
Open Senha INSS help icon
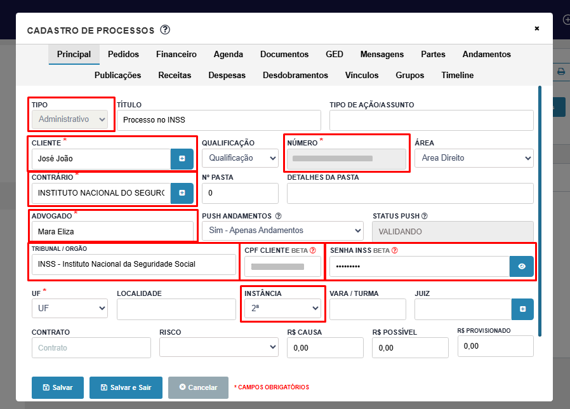click(x=395, y=250)
